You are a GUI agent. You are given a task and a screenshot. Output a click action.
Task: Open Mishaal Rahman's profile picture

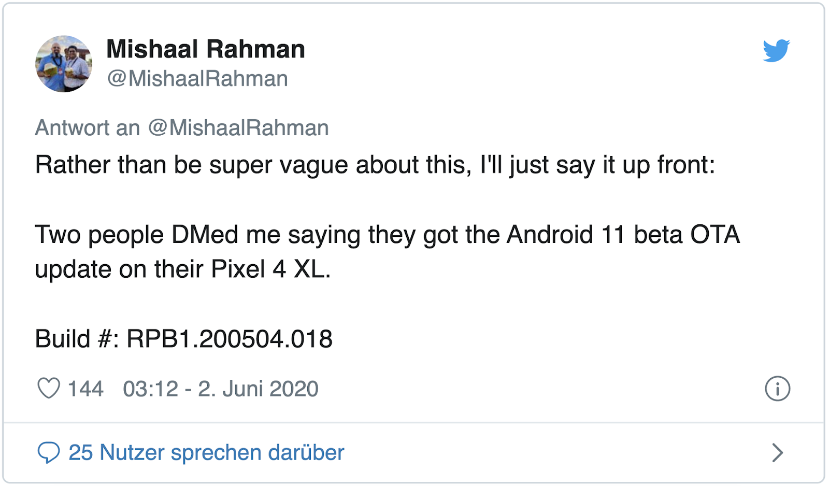(x=64, y=64)
